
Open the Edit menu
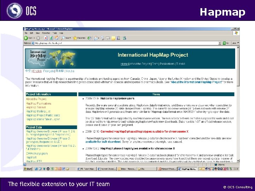click(x=32, y=33)
